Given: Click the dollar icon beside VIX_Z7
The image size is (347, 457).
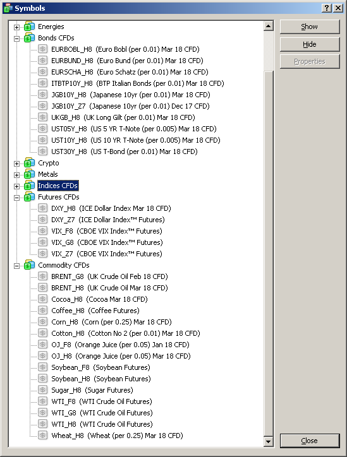Looking at the screenshot, I should [x=42, y=254].
